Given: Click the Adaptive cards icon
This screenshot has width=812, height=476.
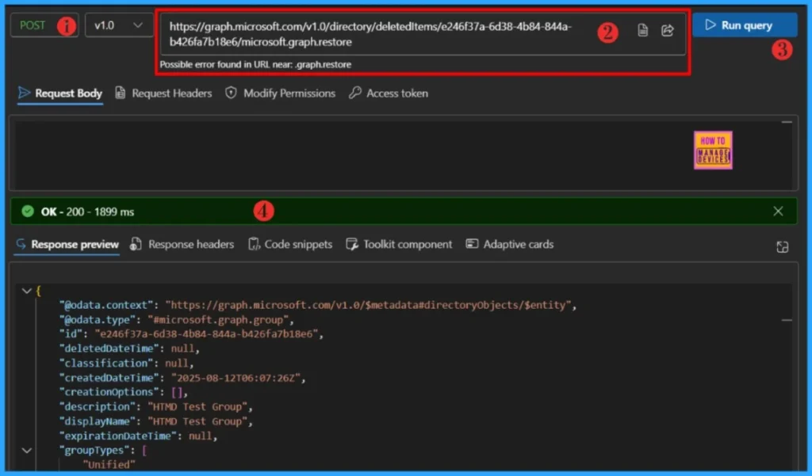Looking at the screenshot, I should (472, 244).
